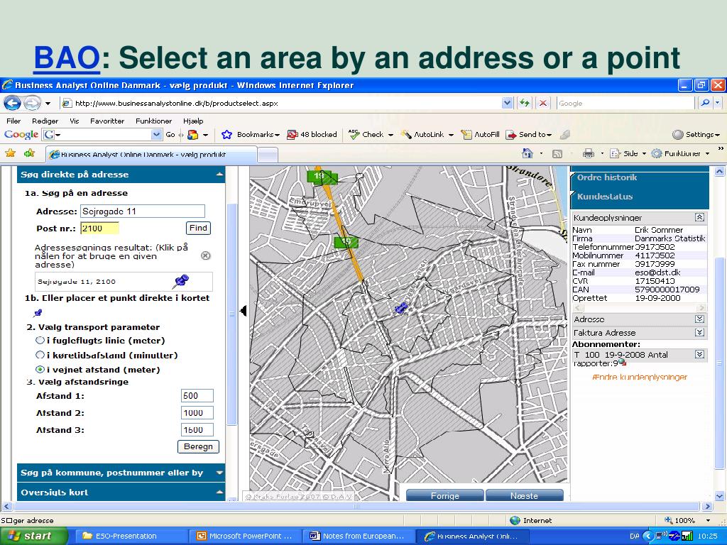Click the Google toolbar news/color icon

point(193,135)
